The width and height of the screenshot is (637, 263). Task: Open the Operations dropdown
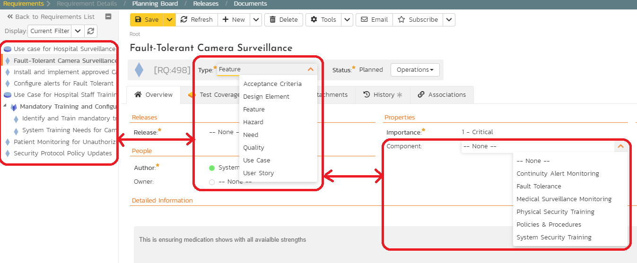point(415,69)
